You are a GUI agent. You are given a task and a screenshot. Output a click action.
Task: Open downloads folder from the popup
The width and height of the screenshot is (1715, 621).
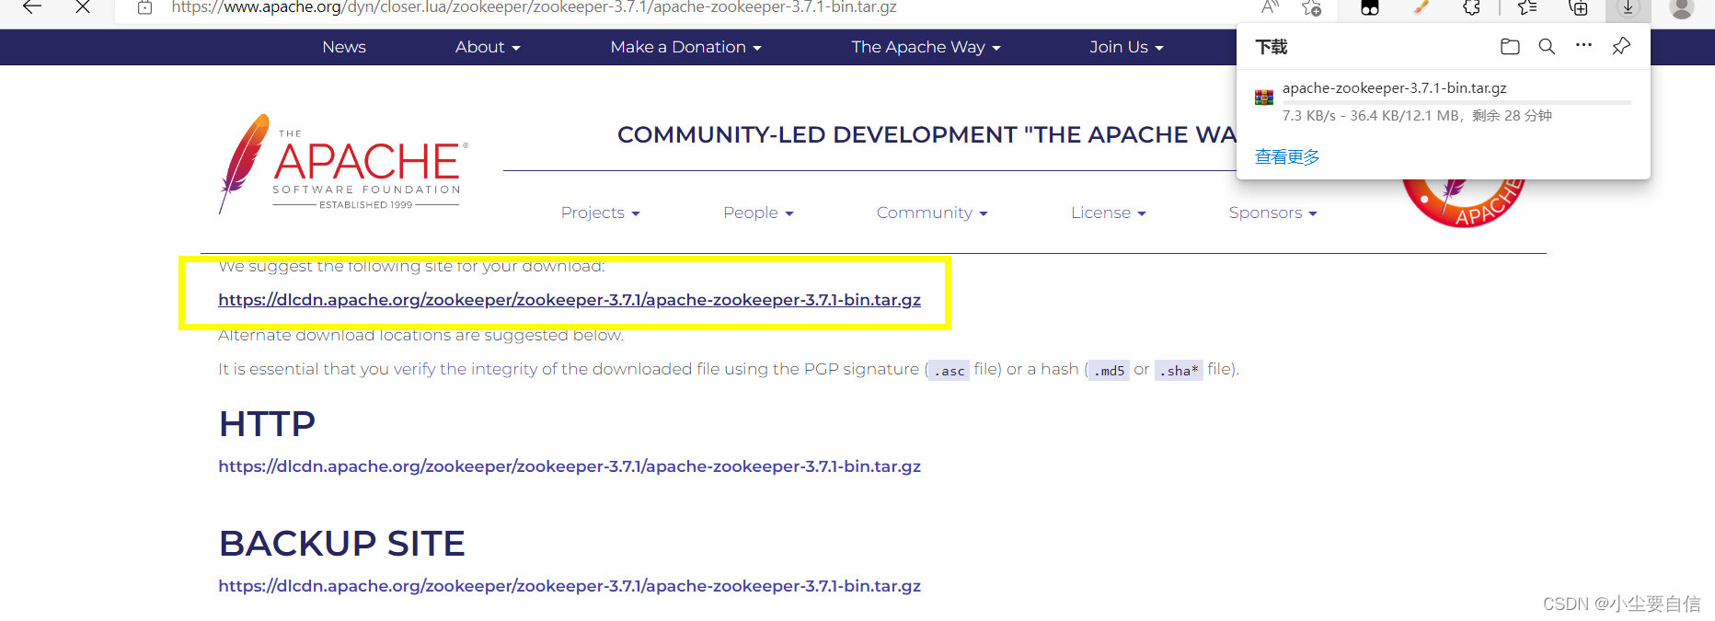click(x=1510, y=46)
